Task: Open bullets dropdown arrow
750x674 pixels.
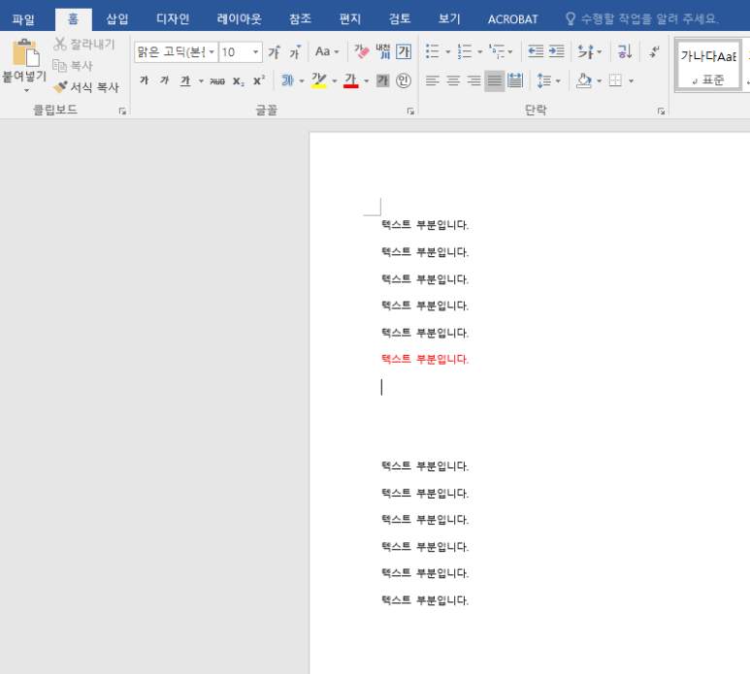Action: [448, 51]
